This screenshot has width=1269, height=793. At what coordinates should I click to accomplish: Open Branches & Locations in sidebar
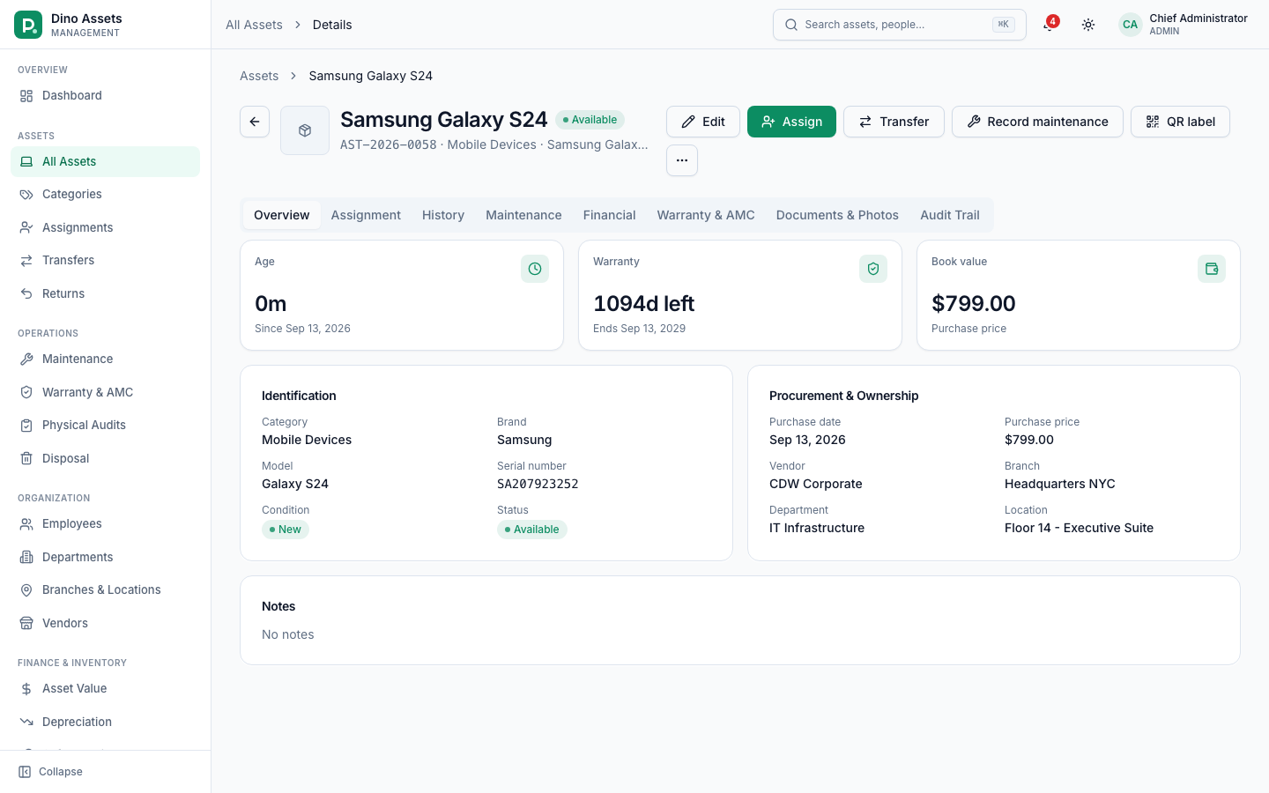pyautogui.click(x=105, y=589)
